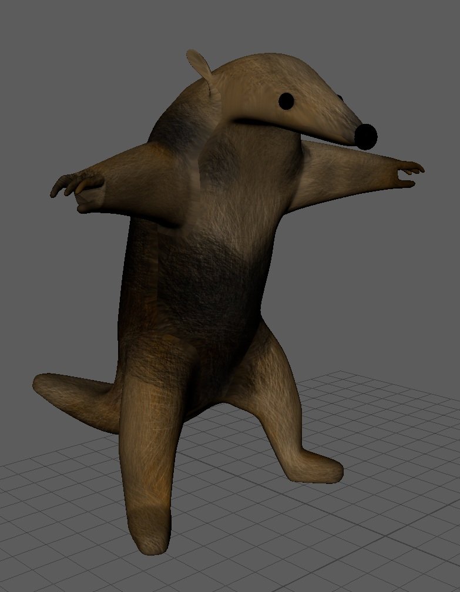
Task: Click the anteater's visible black eye
Action: tap(286, 101)
